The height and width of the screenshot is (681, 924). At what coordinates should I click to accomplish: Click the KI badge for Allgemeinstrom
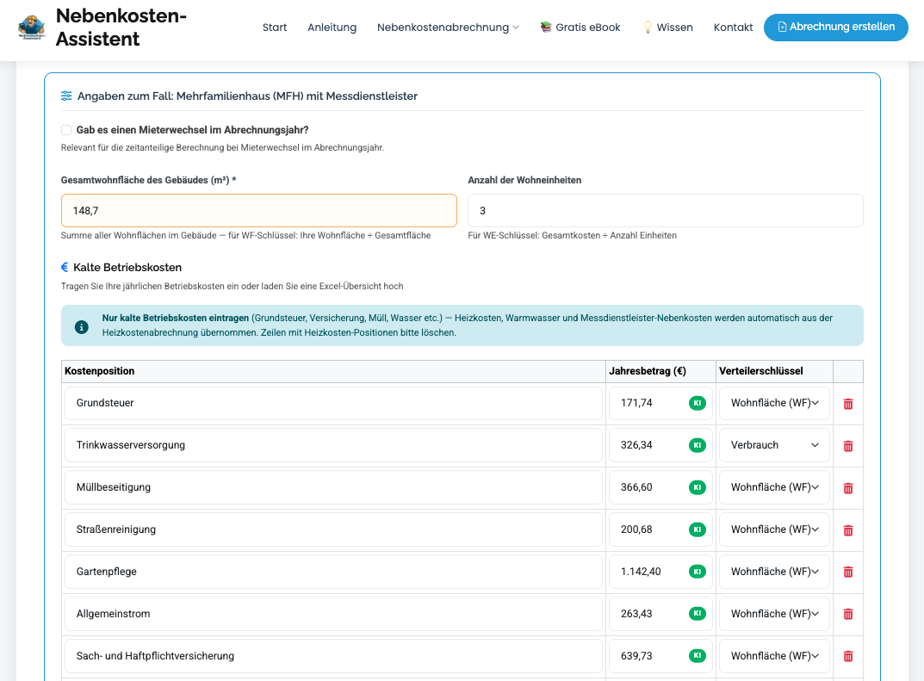pos(698,614)
